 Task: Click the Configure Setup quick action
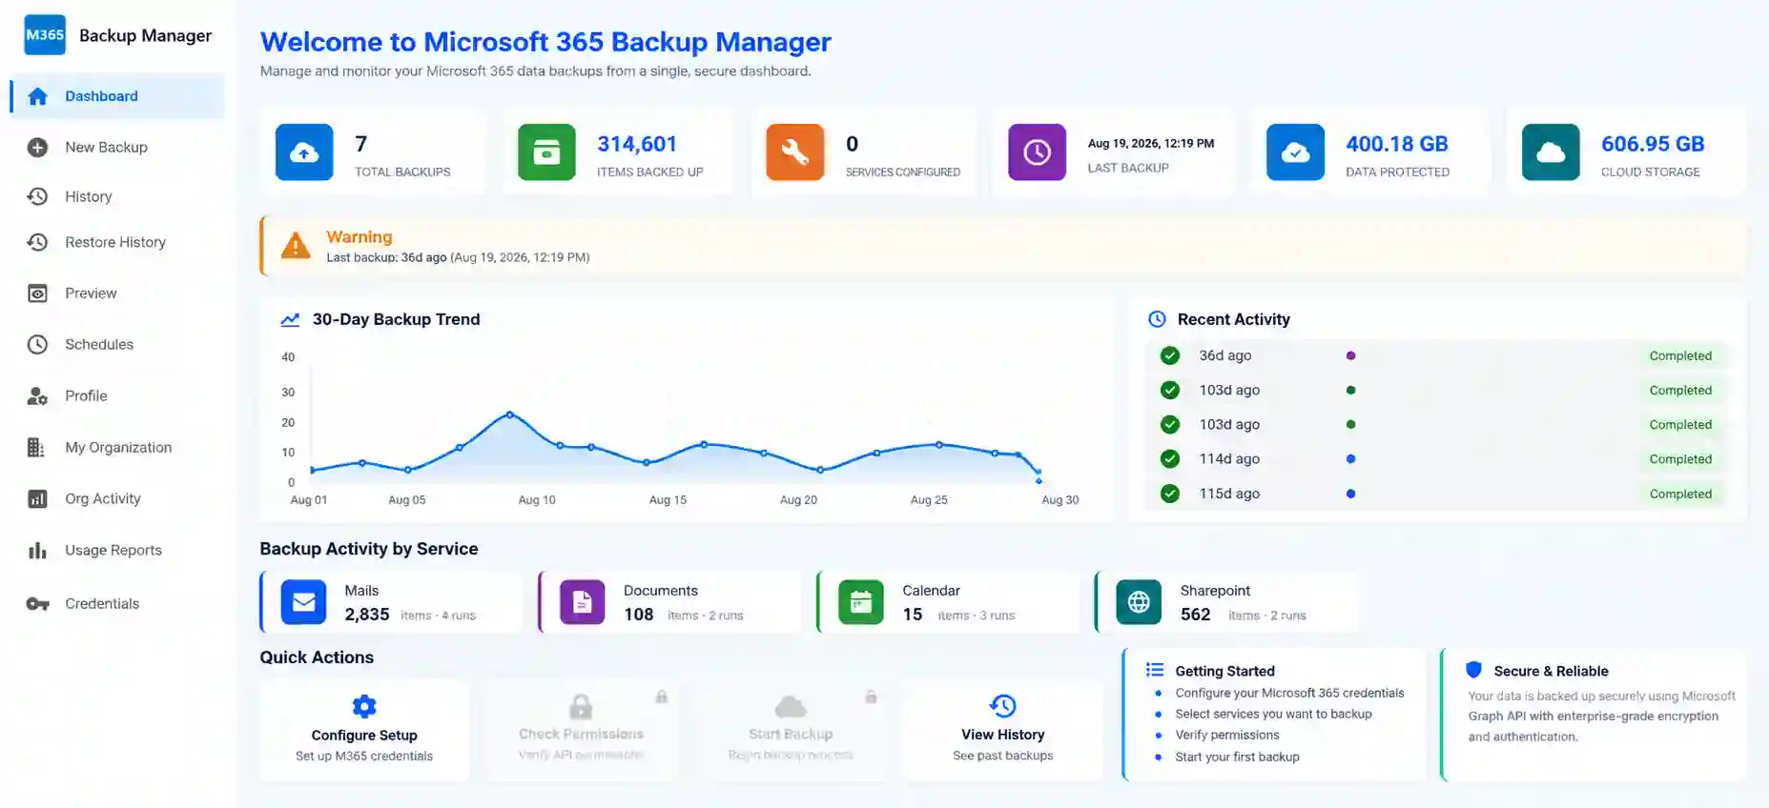[364, 731]
